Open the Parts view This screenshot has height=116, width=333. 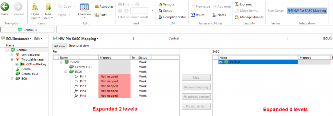(101, 15)
